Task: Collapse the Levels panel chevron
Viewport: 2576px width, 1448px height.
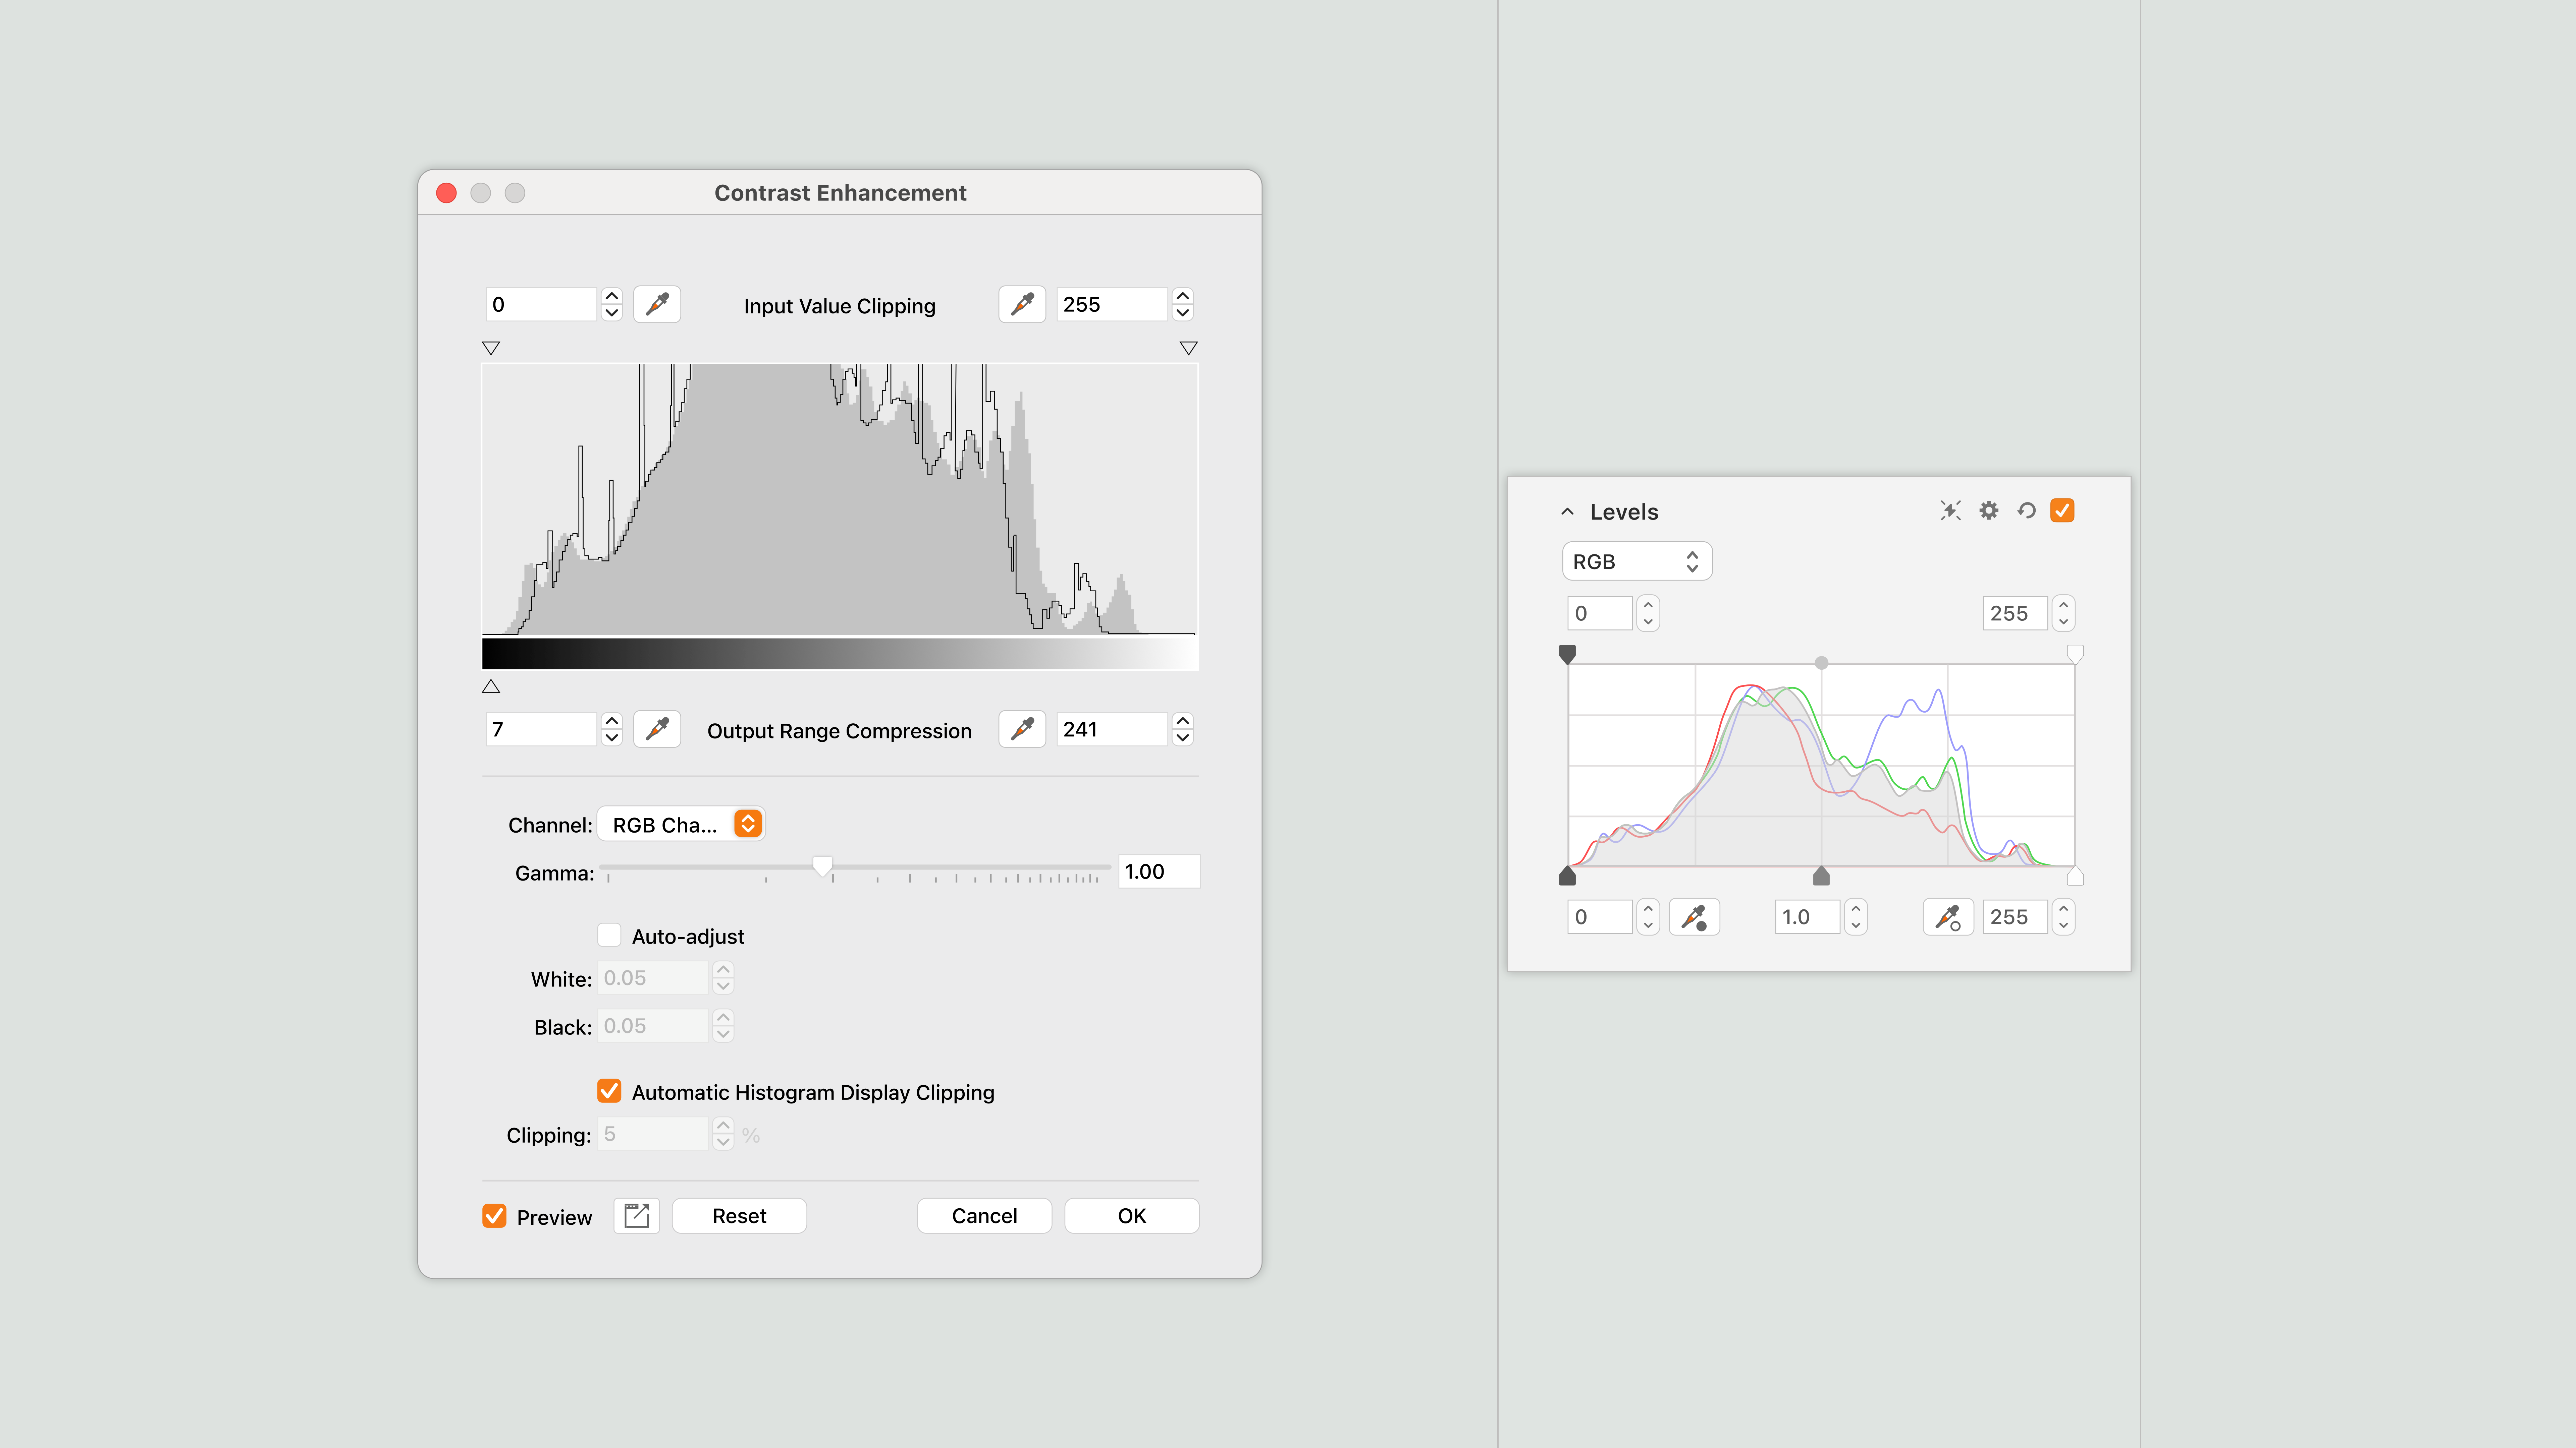Action: [x=1567, y=511]
